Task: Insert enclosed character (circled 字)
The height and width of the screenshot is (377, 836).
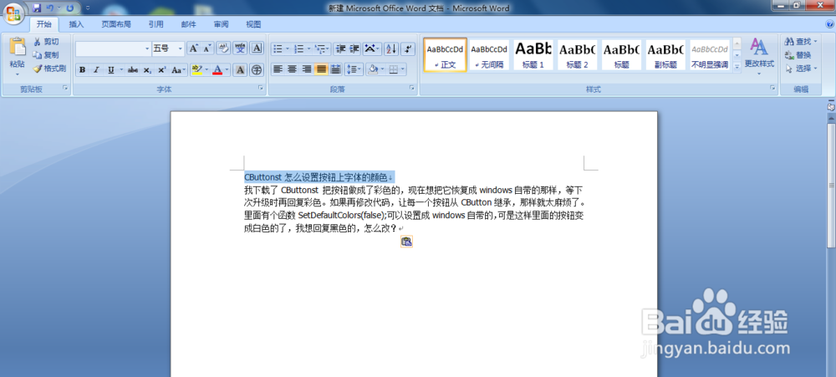Action: [x=257, y=70]
